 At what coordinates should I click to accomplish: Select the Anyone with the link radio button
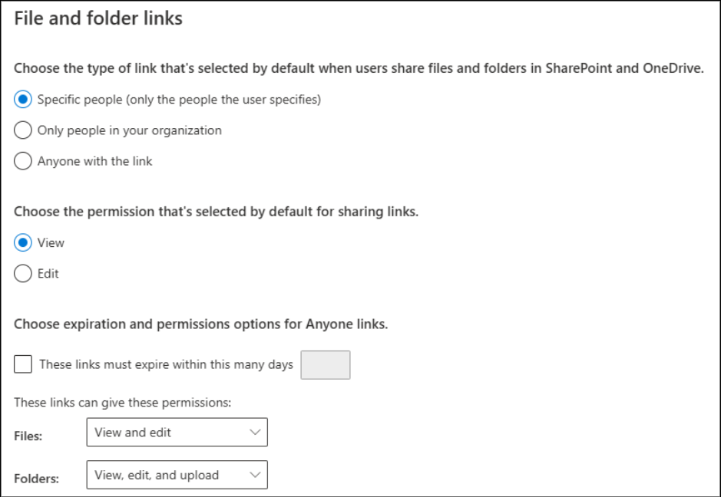[23, 161]
